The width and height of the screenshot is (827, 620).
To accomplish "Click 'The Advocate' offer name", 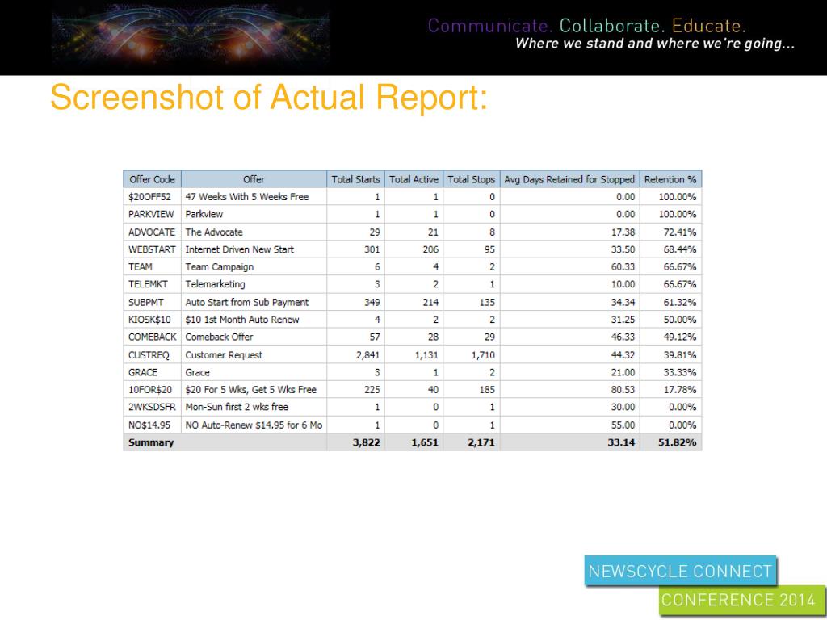I will (214, 232).
